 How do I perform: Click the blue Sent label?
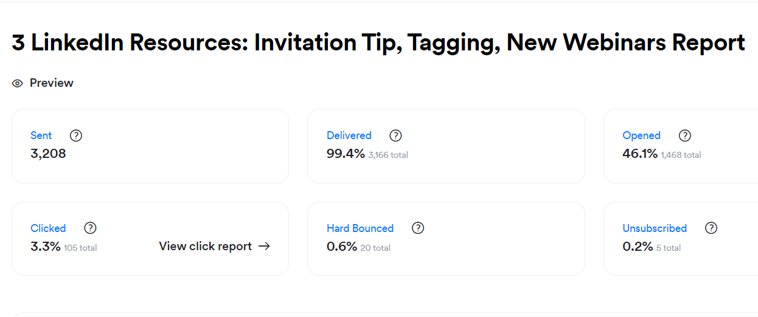tap(41, 135)
